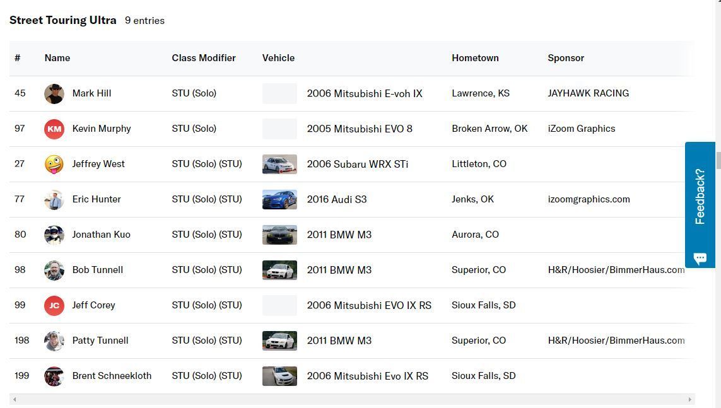This screenshot has width=721, height=408.
Task: Click the chat bubble icon below Feedback
Action: (x=700, y=259)
